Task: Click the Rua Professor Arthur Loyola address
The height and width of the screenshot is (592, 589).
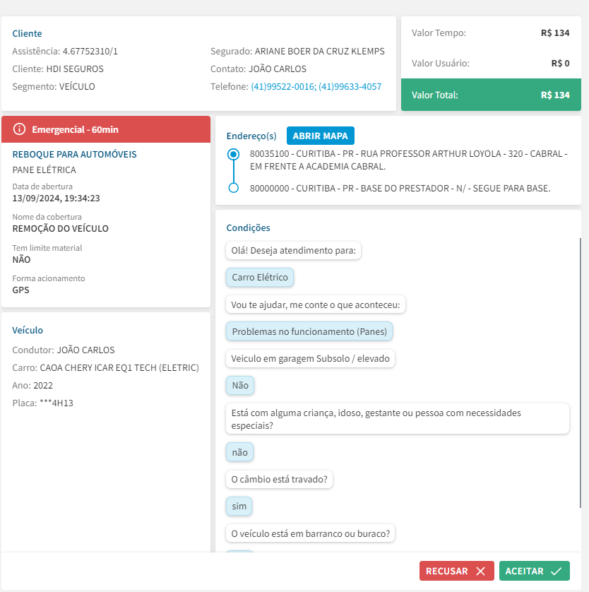Action: [409, 160]
